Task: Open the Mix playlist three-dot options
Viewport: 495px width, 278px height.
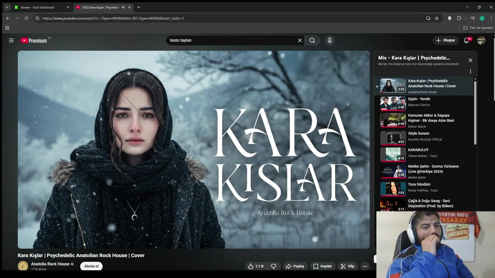Action: pos(470,71)
